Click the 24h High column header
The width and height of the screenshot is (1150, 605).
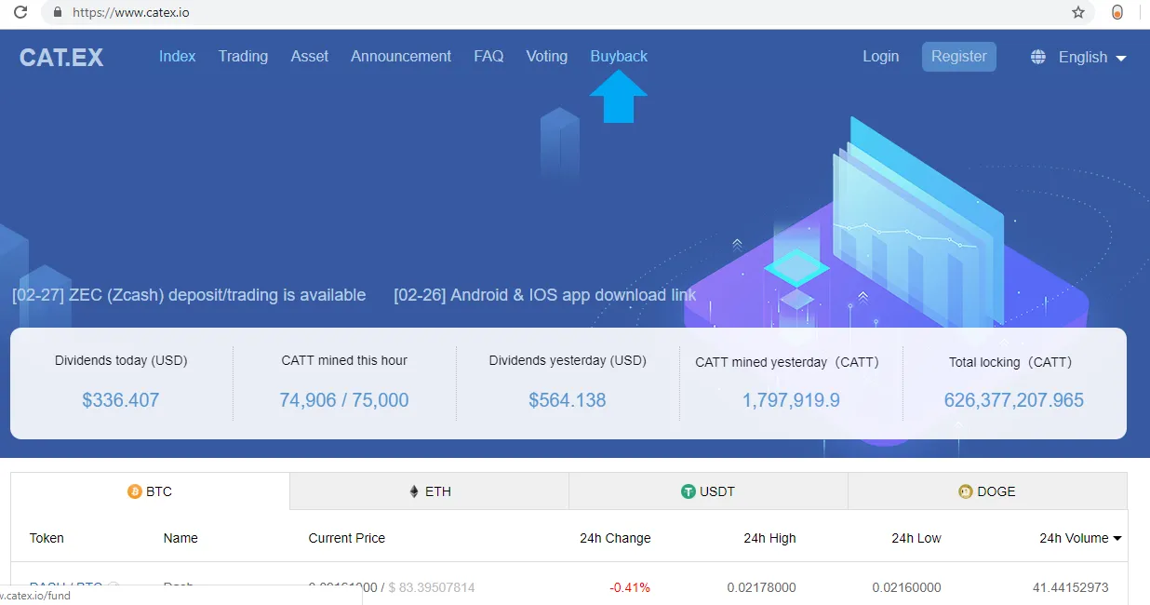[x=769, y=538]
